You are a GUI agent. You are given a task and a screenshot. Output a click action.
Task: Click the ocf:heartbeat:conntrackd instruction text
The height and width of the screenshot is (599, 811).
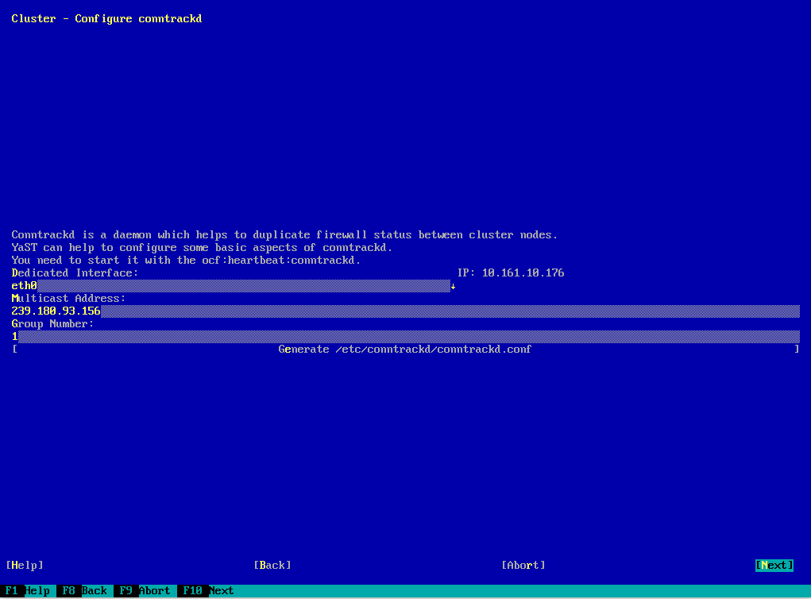tap(186, 261)
